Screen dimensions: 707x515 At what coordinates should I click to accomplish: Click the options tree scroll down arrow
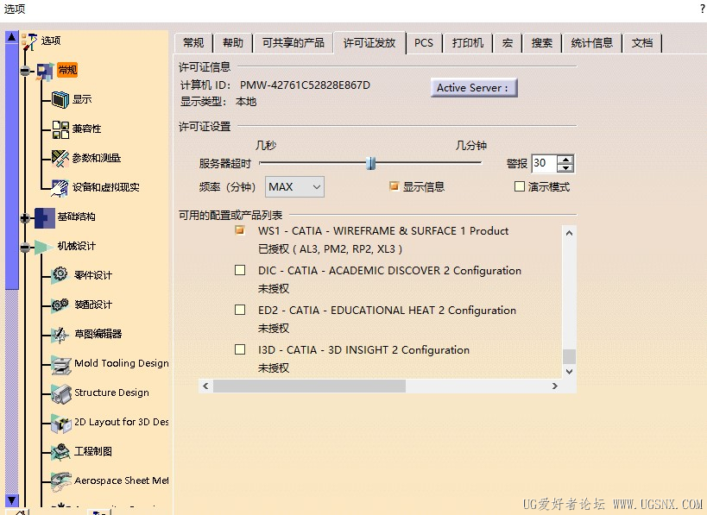(x=12, y=500)
